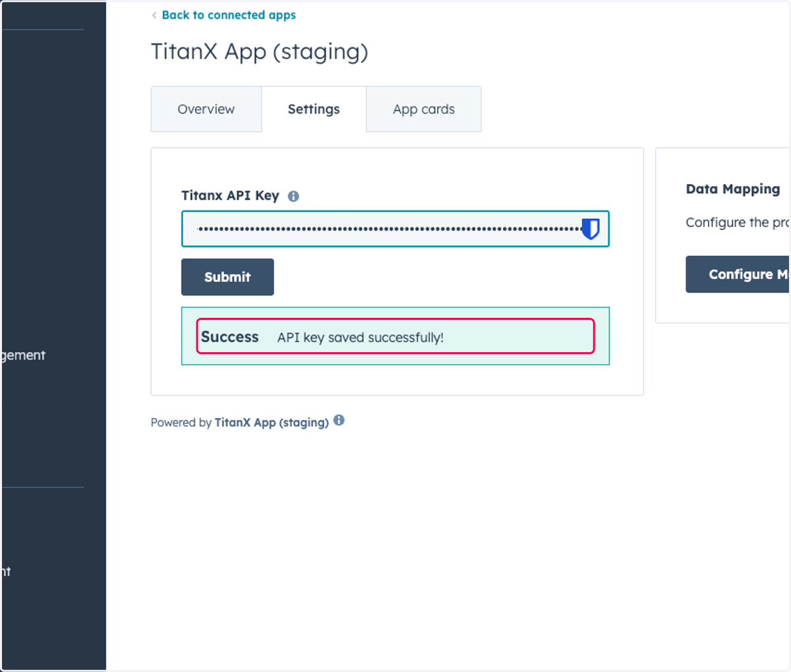This screenshot has height=672, width=791.
Task: Select the Settings tab
Action: point(314,109)
